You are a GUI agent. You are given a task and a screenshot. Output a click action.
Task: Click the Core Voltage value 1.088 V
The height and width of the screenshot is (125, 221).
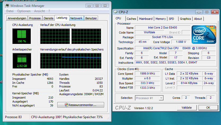point(181,42)
